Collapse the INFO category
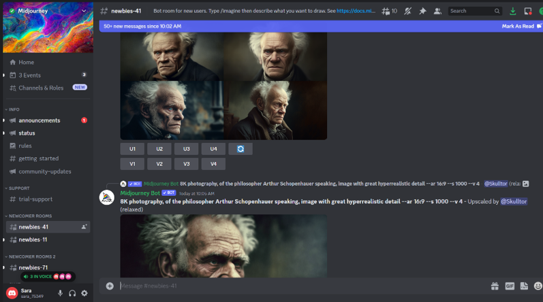This screenshot has width=543, height=302. [x=12, y=110]
